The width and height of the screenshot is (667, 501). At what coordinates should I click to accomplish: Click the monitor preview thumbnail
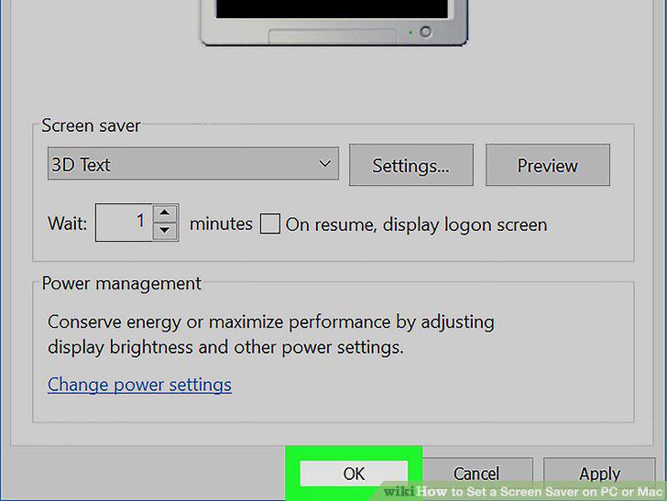point(333,23)
